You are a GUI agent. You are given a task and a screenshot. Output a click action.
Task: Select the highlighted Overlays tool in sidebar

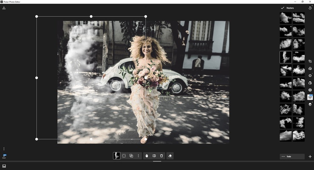310,97
